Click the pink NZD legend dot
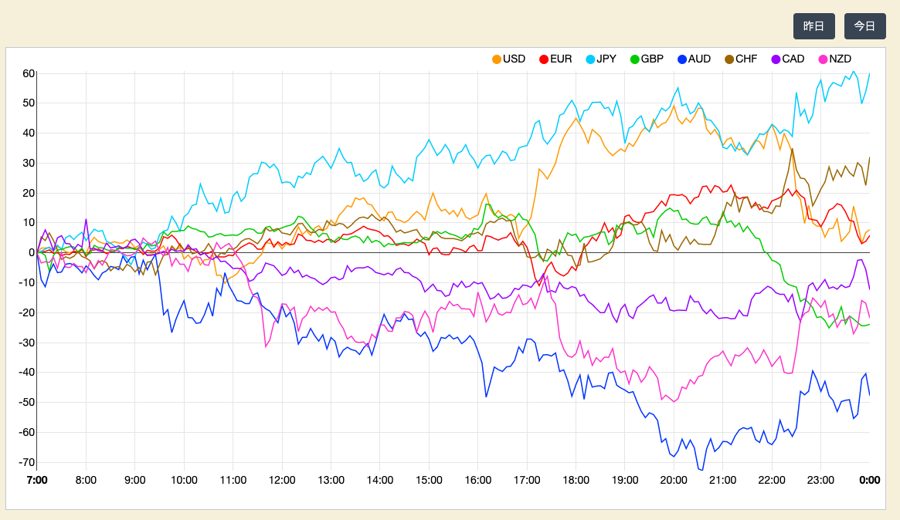The width and height of the screenshot is (900, 520). pos(823,59)
